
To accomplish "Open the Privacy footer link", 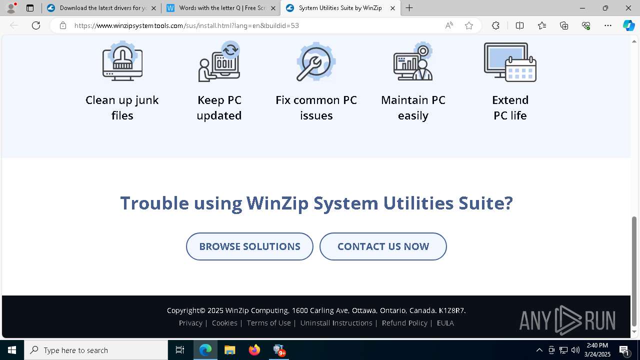I will coord(190,323).
